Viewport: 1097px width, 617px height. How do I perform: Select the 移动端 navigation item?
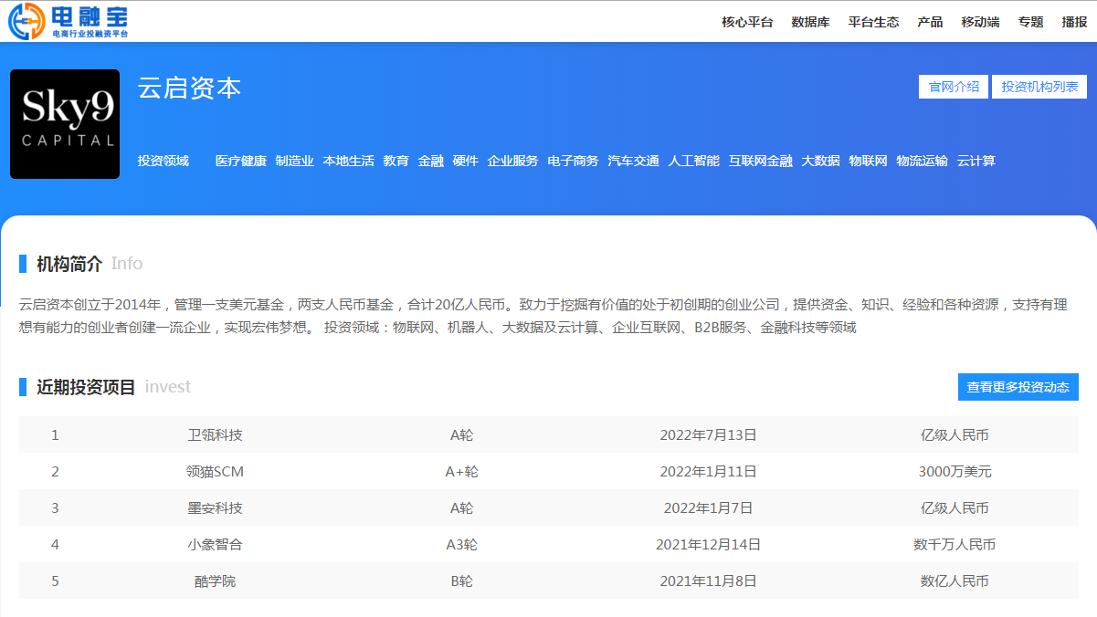click(979, 22)
